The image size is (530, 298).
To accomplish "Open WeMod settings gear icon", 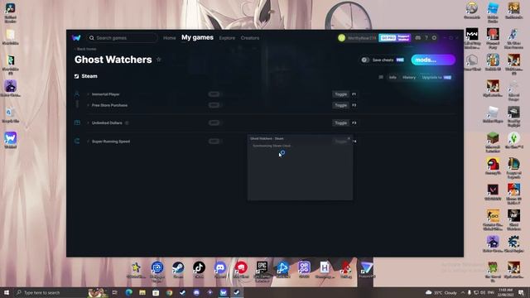I will point(434,38).
